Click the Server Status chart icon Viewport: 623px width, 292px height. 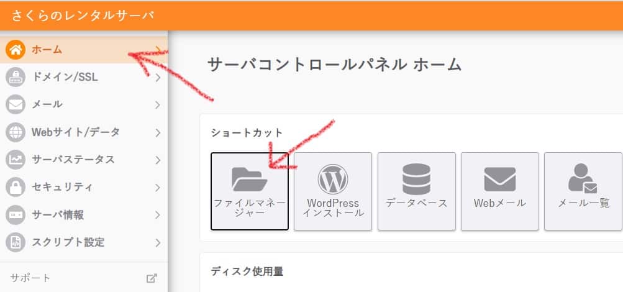(x=16, y=160)
